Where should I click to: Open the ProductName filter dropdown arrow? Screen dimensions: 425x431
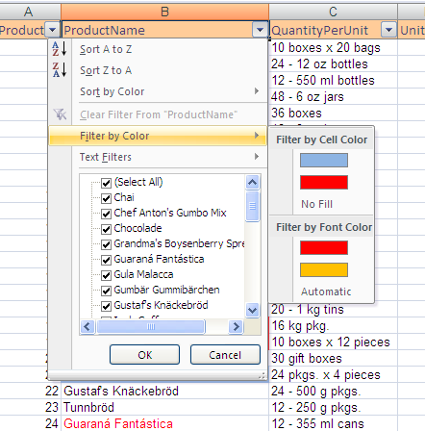(260, 30)
